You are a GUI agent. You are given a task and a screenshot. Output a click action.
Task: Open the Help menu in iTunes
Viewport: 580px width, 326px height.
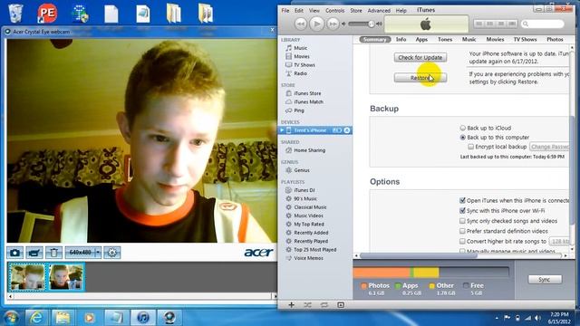coord(401,11)
